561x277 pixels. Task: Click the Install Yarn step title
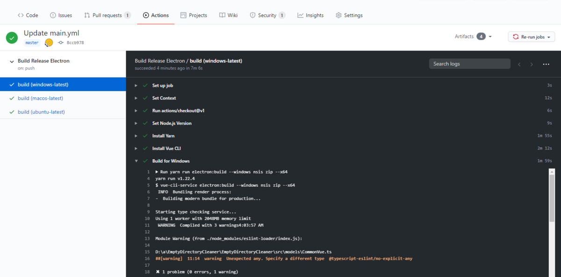(x=163, y=136)
